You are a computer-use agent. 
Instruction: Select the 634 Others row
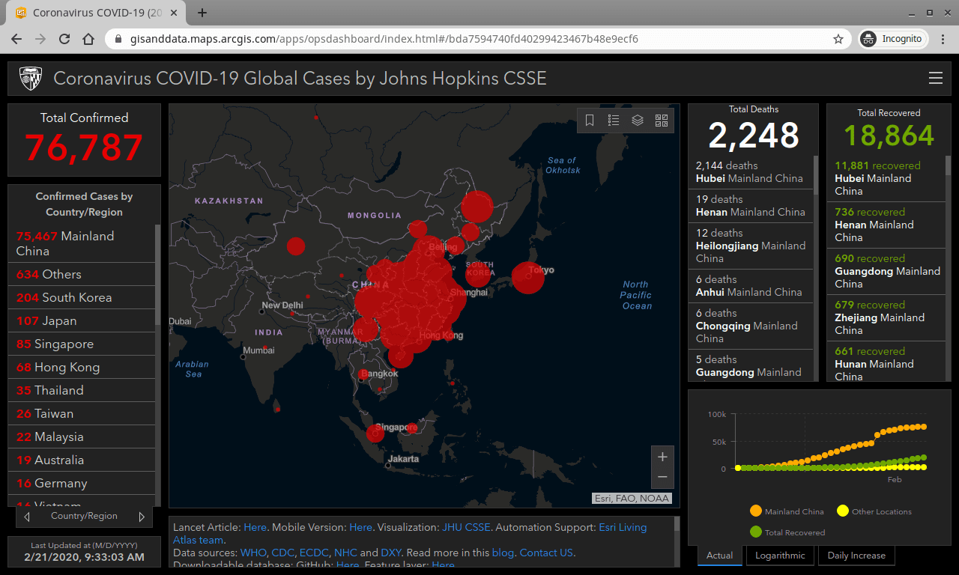point(82,274)
